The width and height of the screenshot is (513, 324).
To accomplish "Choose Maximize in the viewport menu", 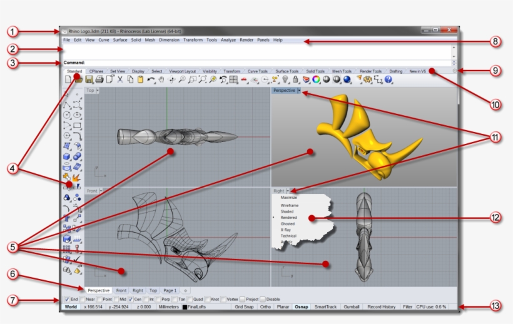I will [x=288, y=198].
